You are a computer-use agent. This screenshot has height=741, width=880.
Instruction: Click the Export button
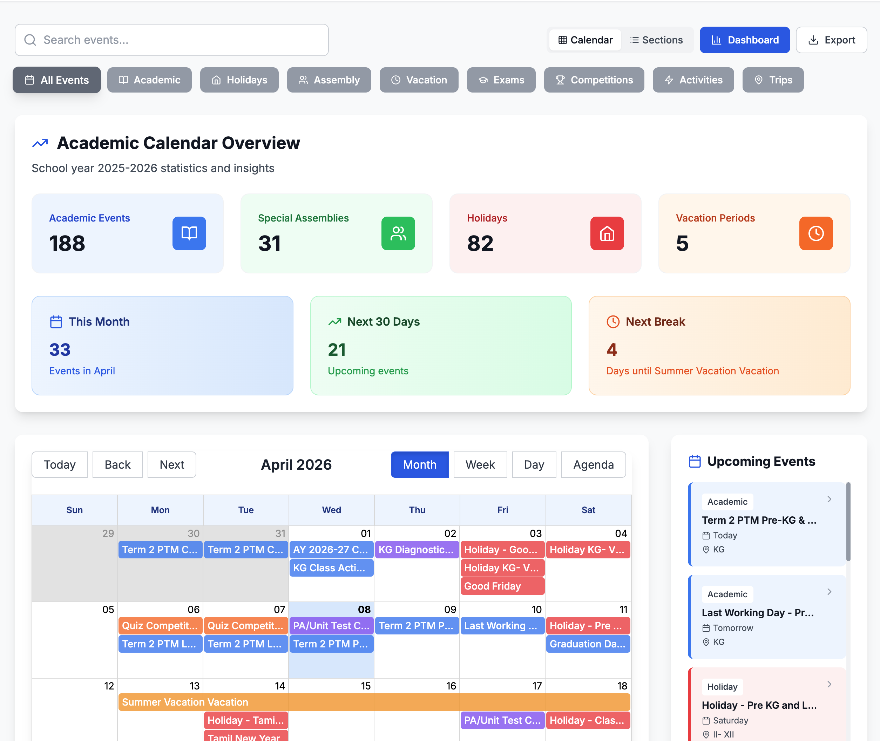(831, 40)
